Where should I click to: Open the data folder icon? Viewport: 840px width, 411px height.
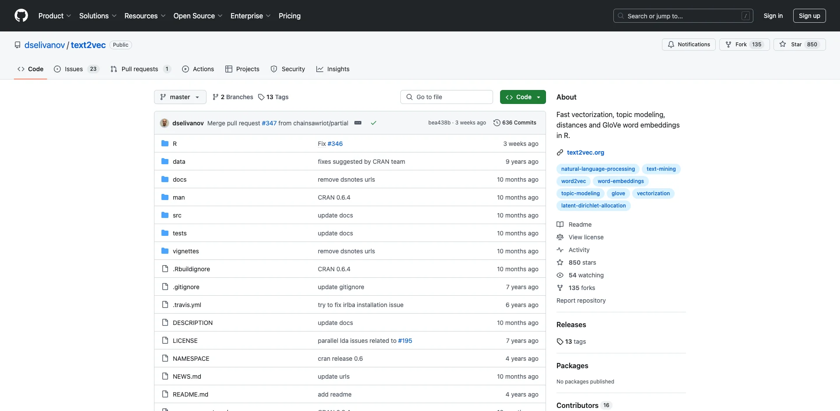coord(165,162)
